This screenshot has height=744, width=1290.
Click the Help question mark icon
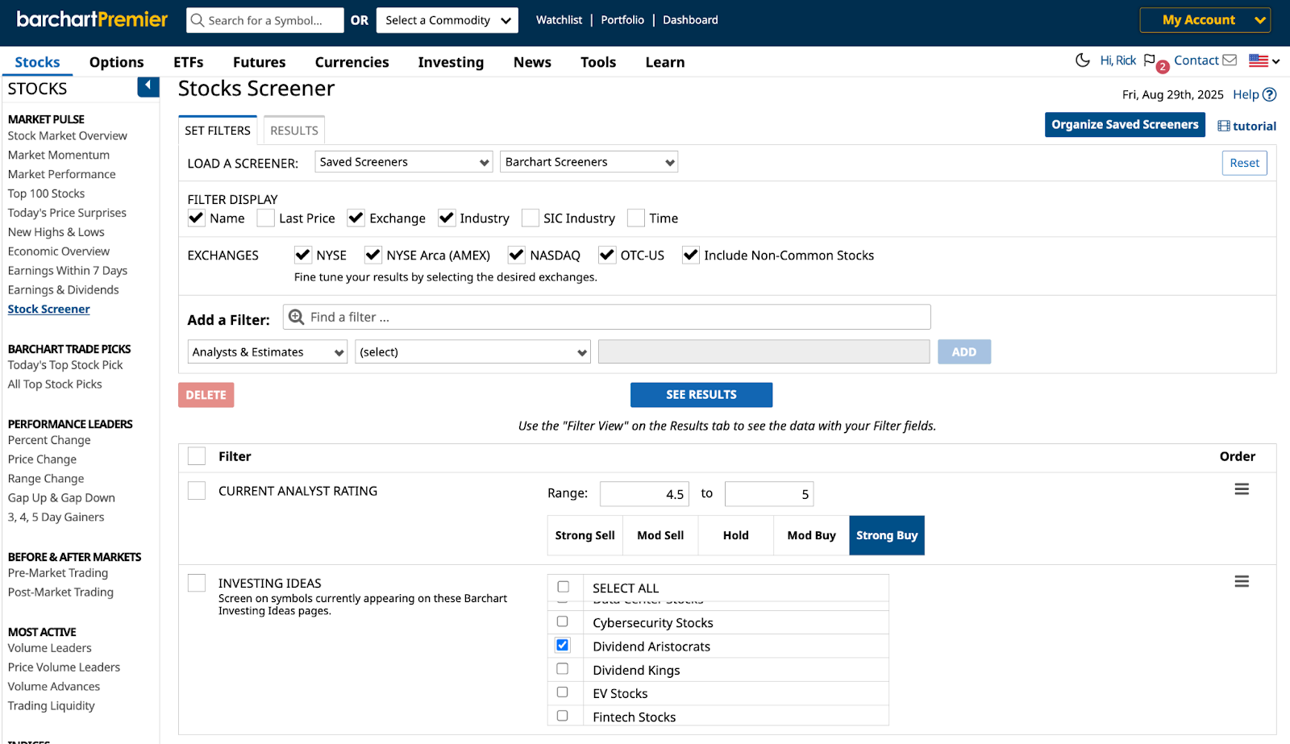(1269, 94)
